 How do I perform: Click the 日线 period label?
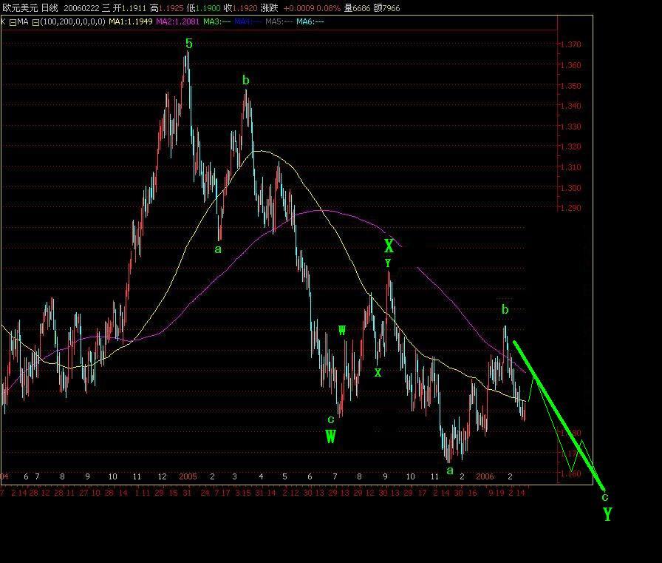50,8
